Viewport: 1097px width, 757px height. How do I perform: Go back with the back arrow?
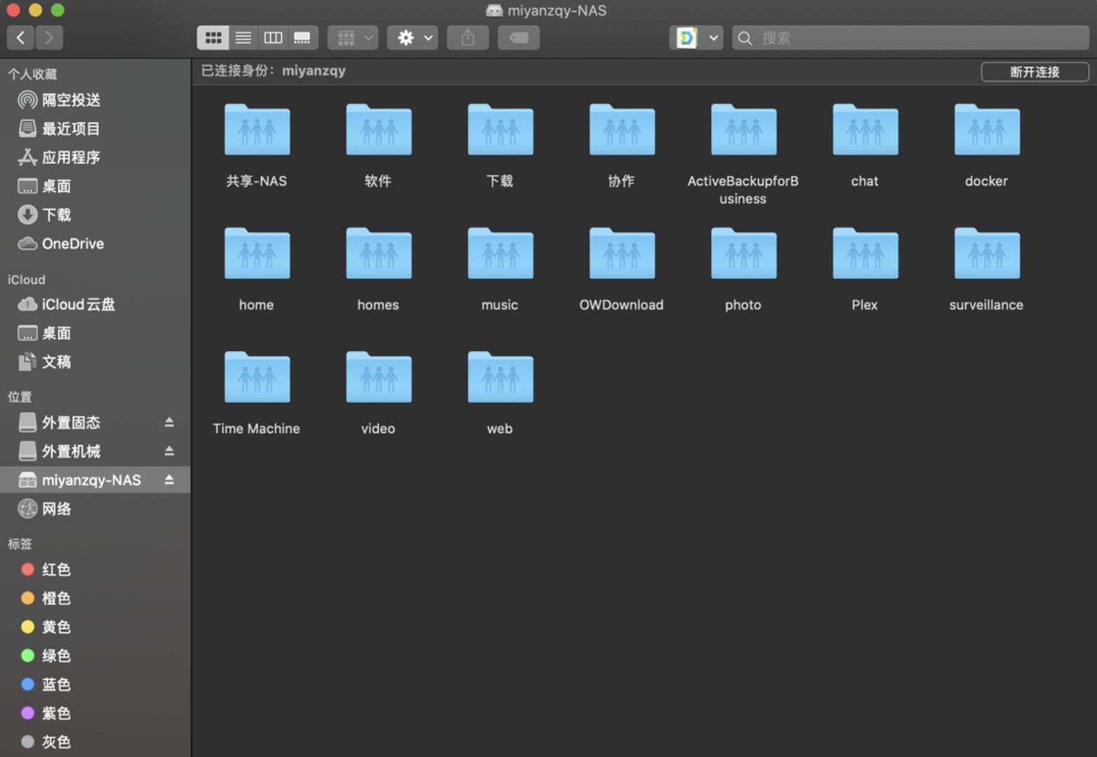pos(20,38)
